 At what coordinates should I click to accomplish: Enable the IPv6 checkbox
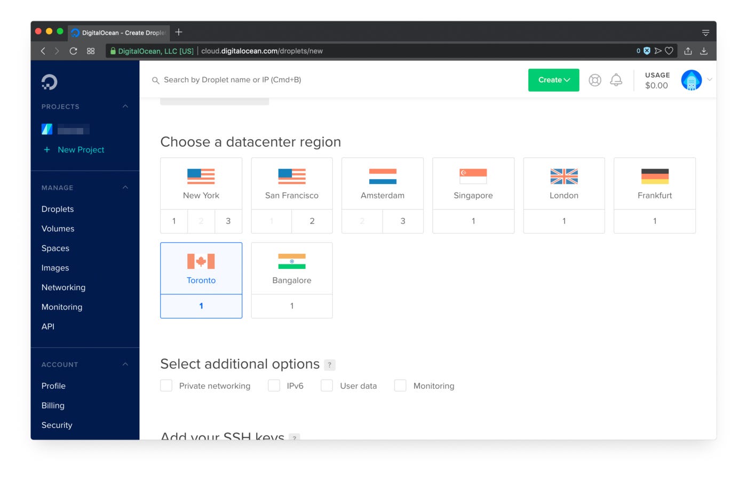pyautogui.click(x=274, y=386)
